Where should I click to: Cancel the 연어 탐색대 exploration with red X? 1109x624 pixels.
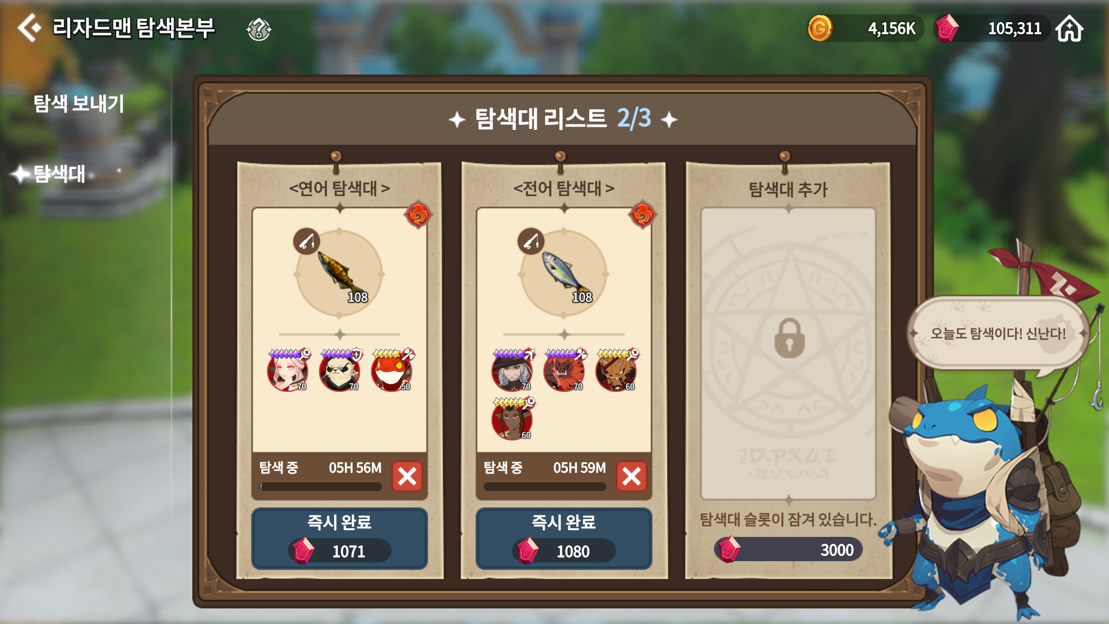407,476
